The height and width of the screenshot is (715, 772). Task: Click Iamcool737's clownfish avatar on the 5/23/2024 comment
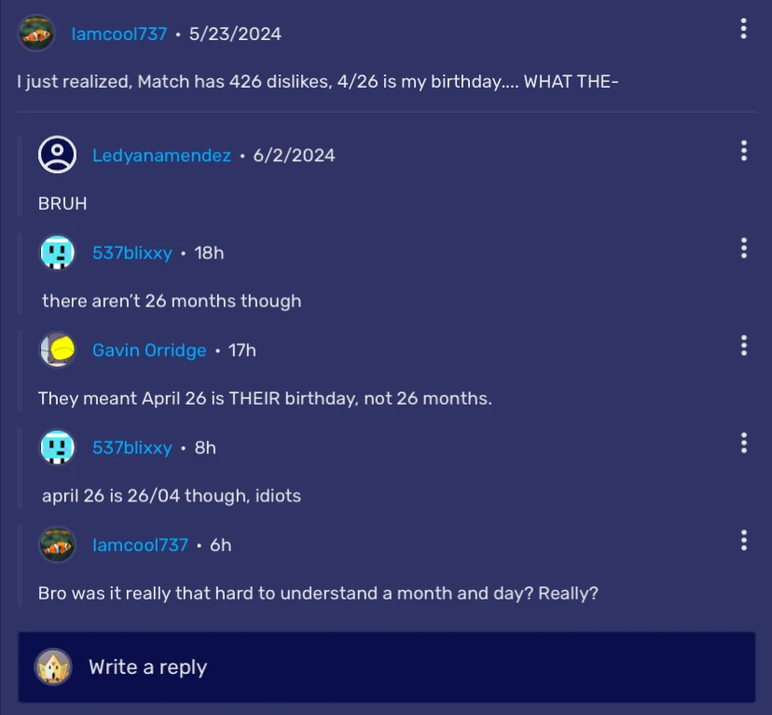tap(36, 34)
